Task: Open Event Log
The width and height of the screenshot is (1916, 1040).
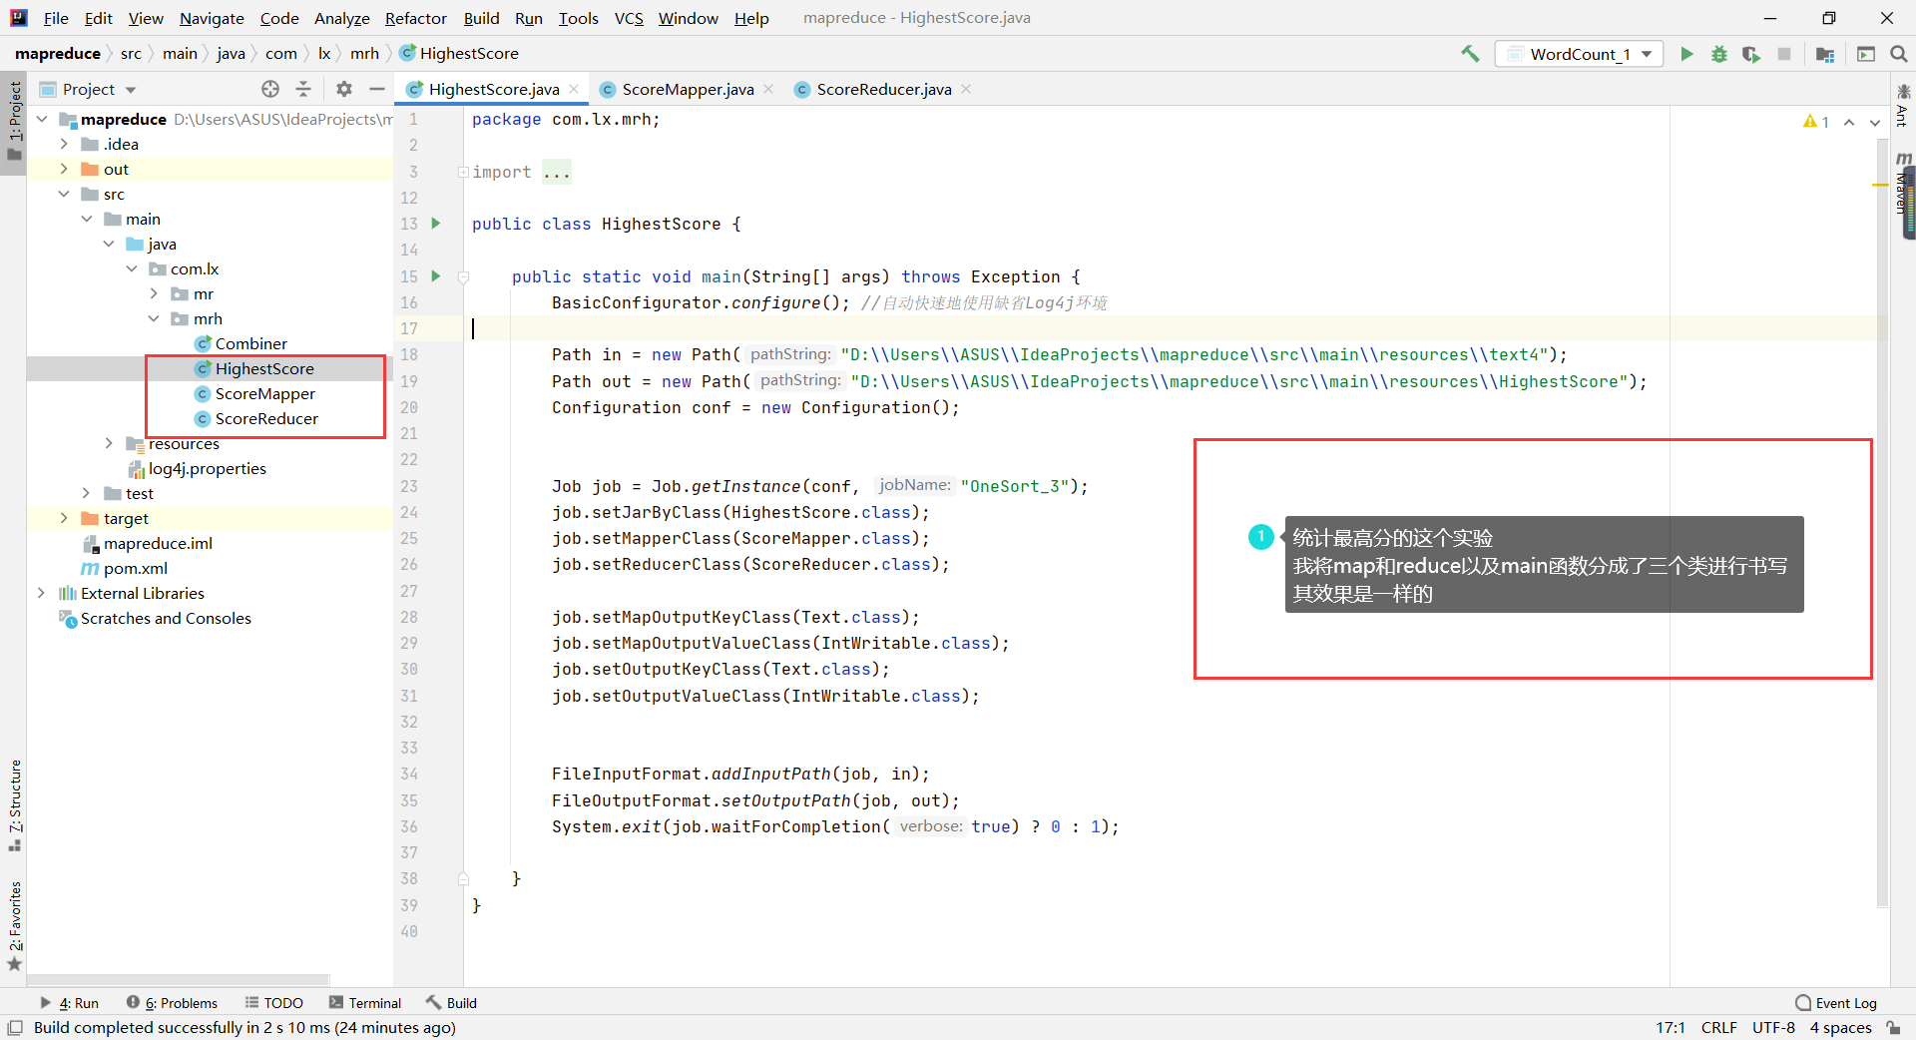Action: (1836, 1003)
